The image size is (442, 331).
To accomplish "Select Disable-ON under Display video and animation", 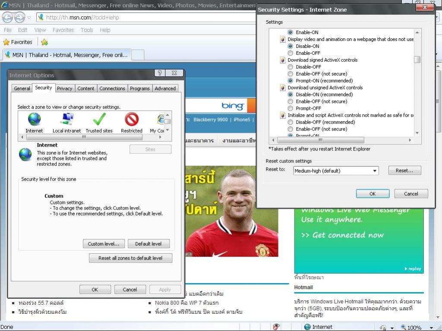I will pyautogui.click(x=290, y=46).
